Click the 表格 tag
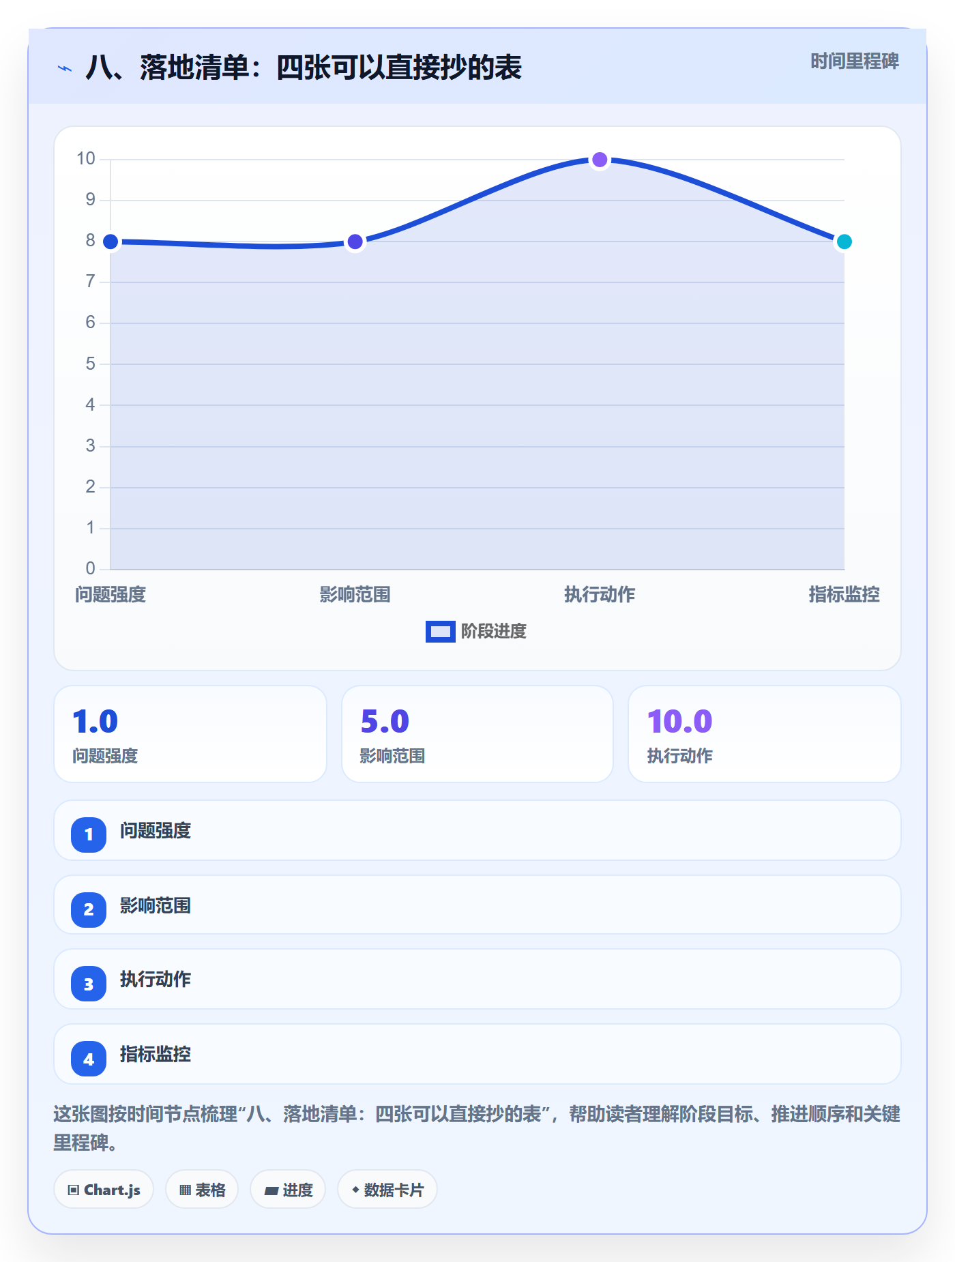955x1262 pixels. (202, 1190)
